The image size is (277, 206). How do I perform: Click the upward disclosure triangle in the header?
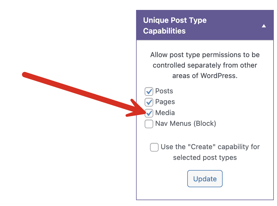pyautogui.click(x=264, y=25)
